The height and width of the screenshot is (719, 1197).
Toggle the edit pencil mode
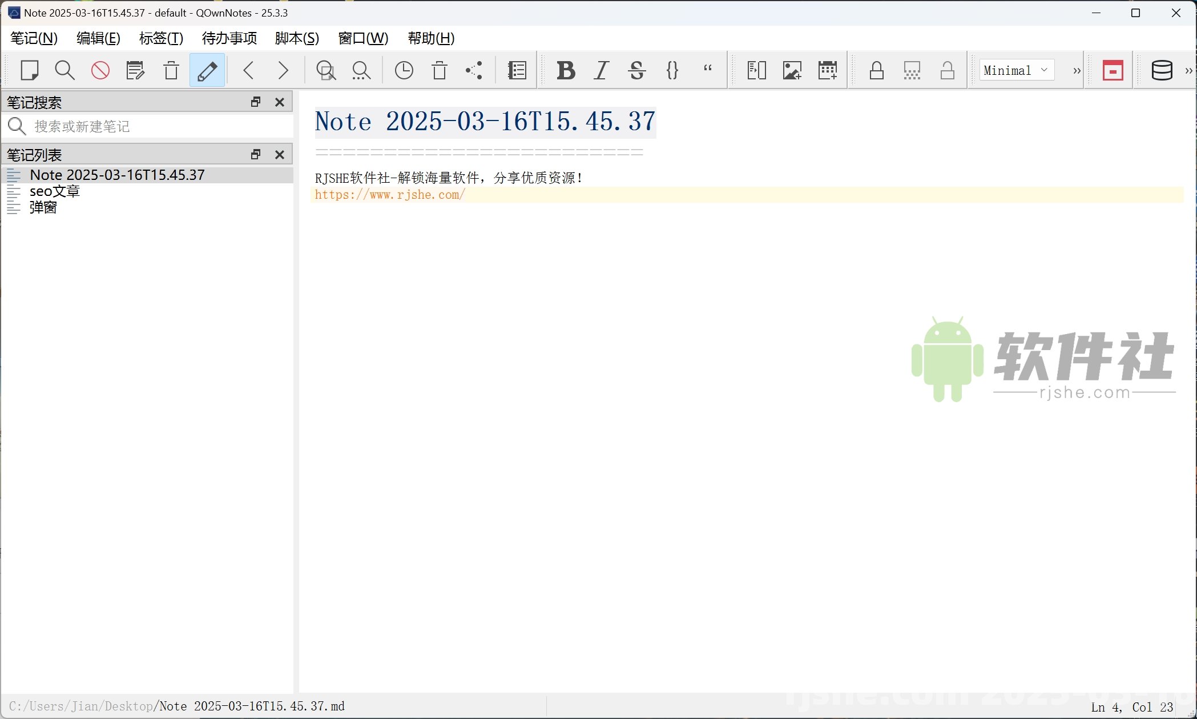coord(207,70)
